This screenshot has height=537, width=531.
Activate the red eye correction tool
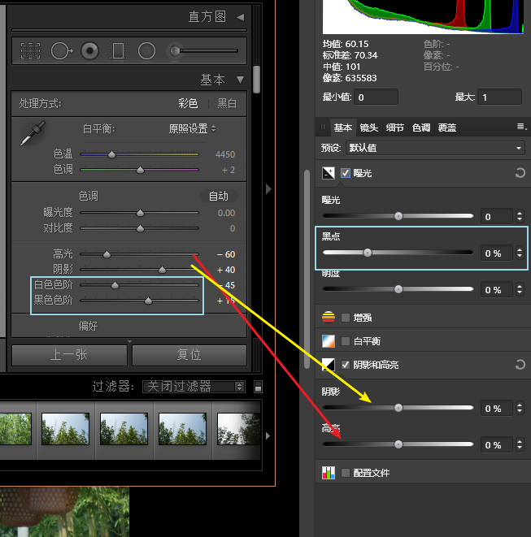90,51
